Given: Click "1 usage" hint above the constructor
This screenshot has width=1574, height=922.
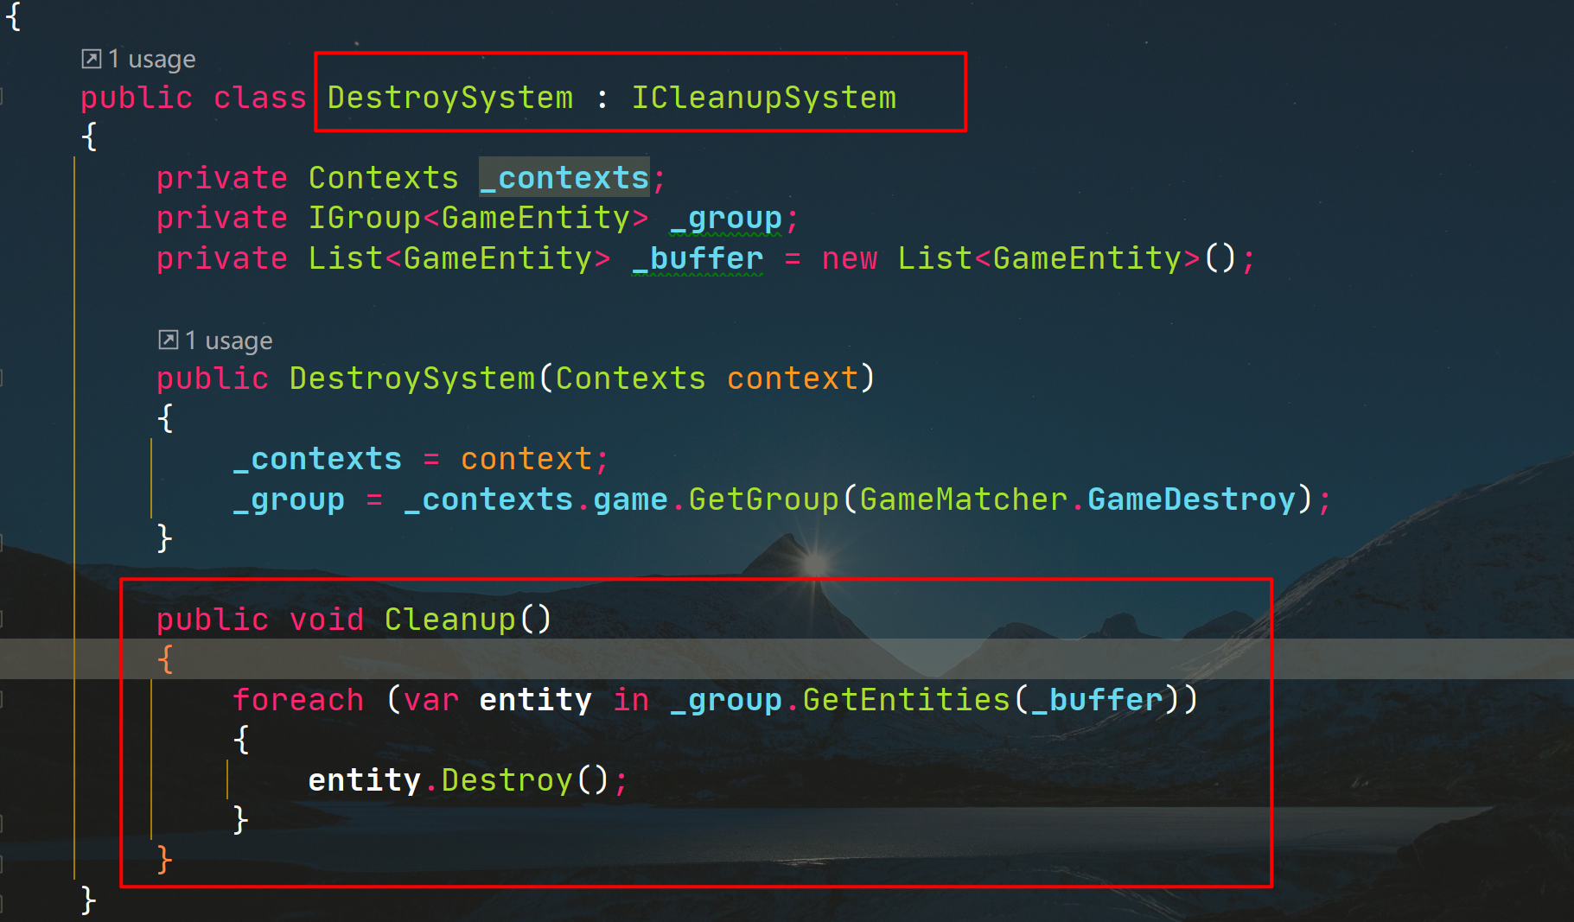Looking at the screenshot, I should [229, 340].
